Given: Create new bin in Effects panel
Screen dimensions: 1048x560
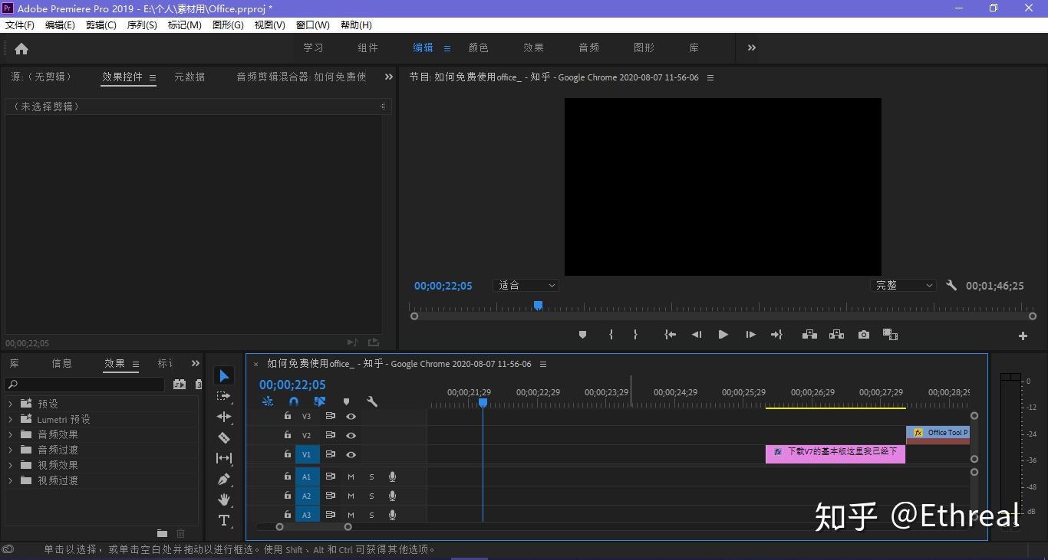Looking at the screenshot, I should (162, 533).
